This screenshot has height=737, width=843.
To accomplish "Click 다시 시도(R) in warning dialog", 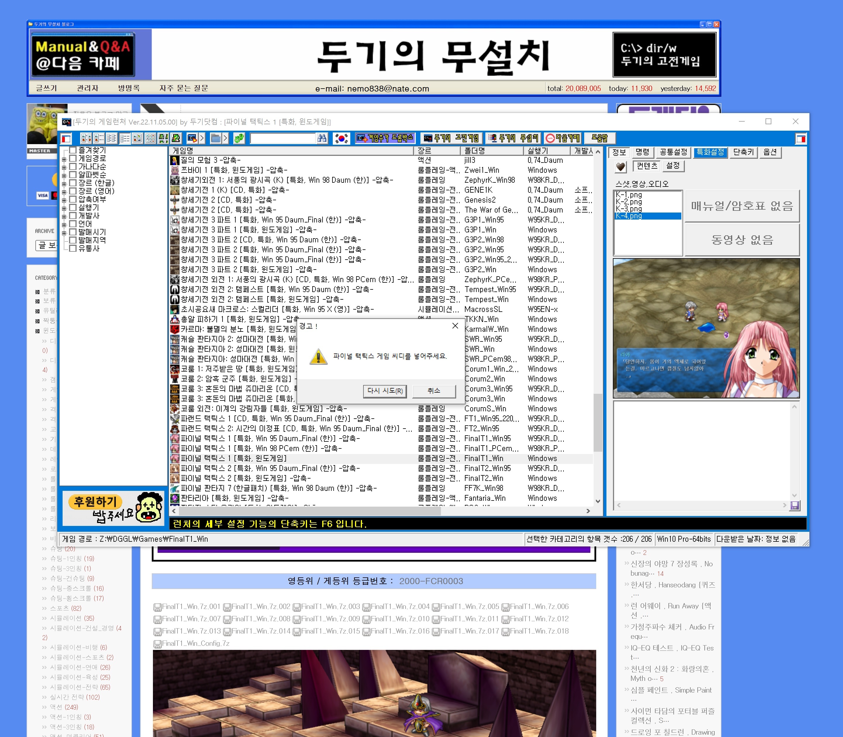I will pyautogui.click(x=385, y=391).
